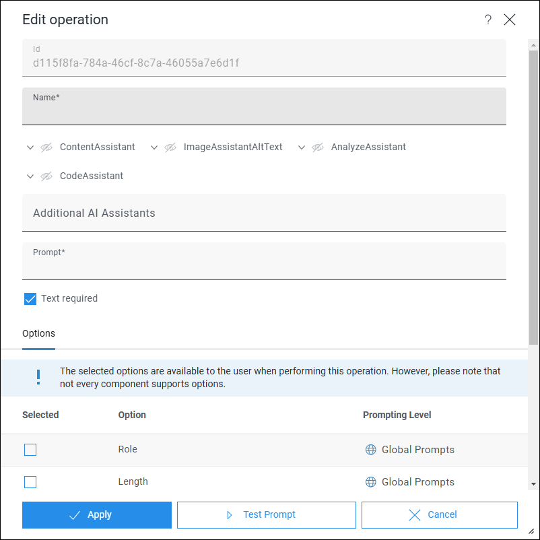Click the globe icon in the Role row

tap(370, 449)
